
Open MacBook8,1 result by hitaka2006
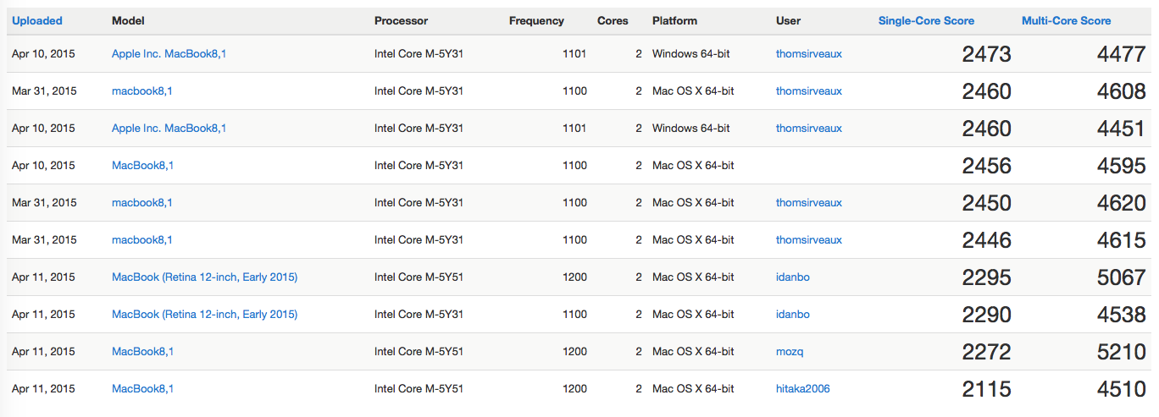(142, 388)
